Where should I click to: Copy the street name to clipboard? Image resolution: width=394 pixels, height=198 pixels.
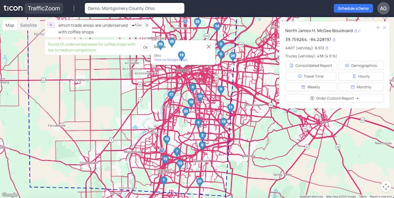(x=355, y=31)
